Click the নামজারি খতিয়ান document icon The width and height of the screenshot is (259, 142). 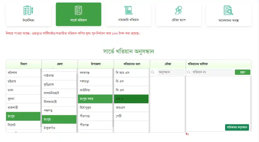pos(128,10)
